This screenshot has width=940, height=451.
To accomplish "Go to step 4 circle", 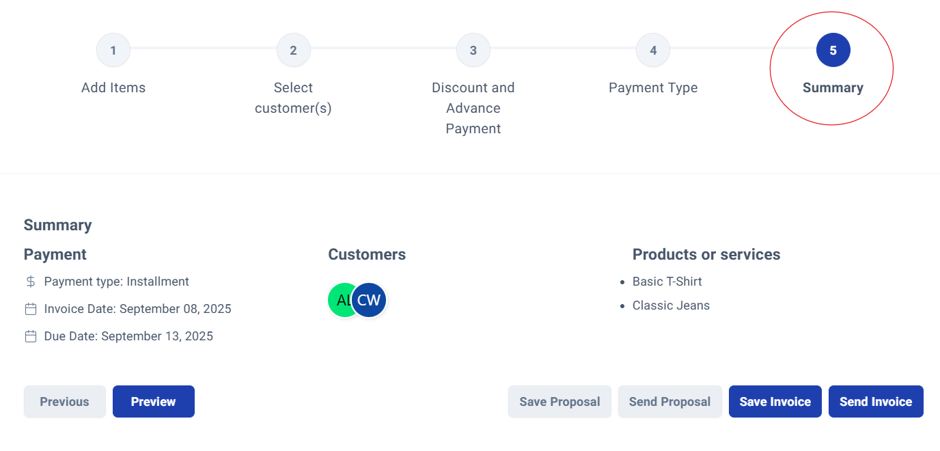I will pos(653,51).
